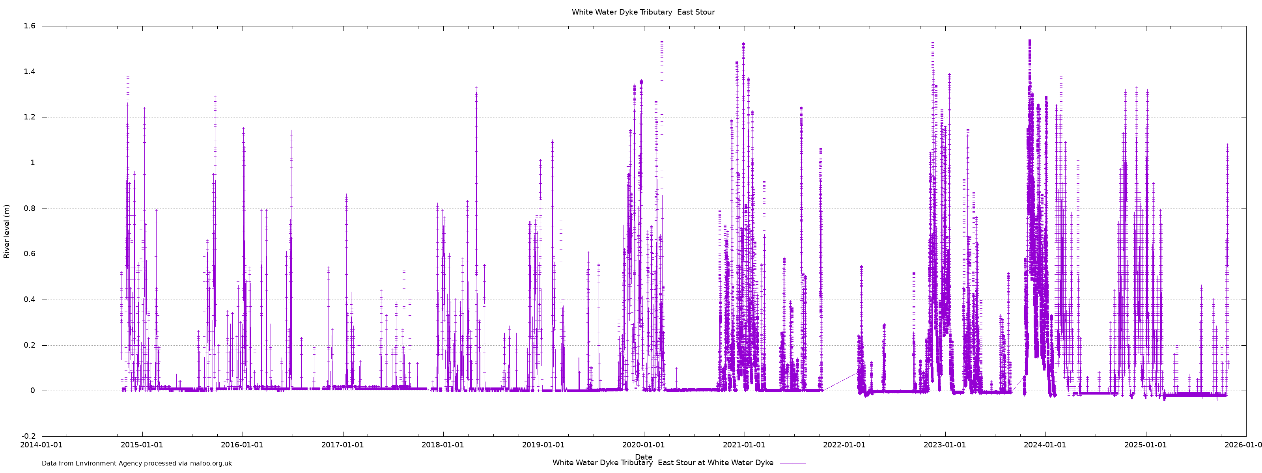
Task: Click the 2017-01-01 date tick label
Action: [x=342, y=445]
